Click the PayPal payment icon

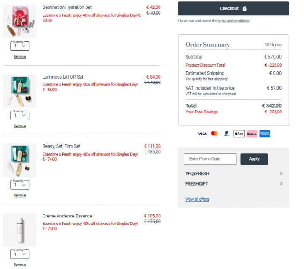coord(227,134)
